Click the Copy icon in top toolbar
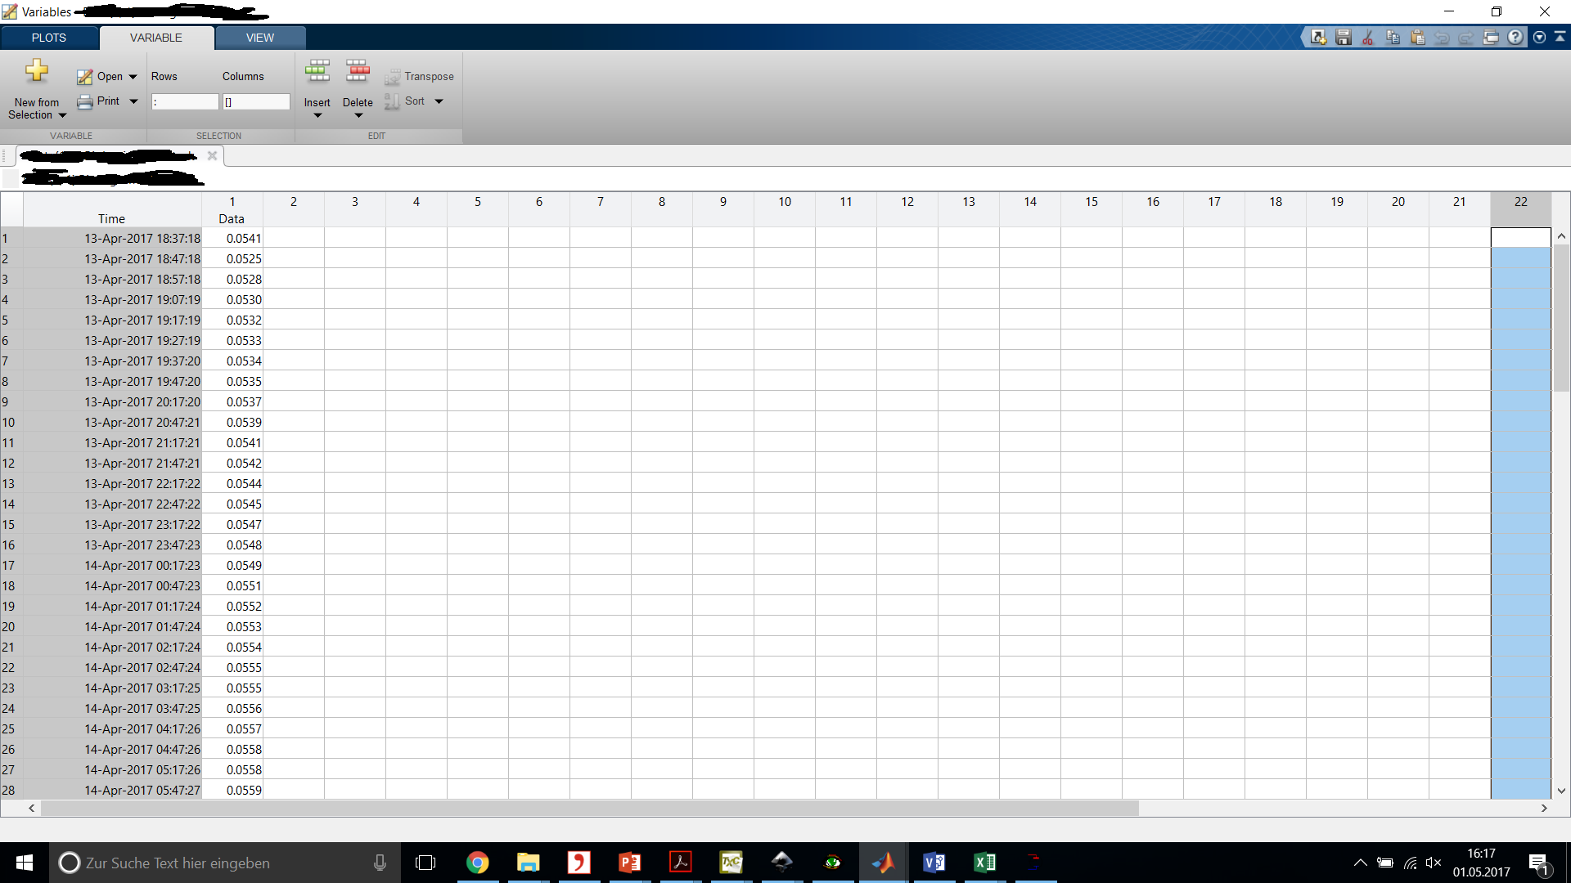The image size is (1571, 883). click(1393, 38)
